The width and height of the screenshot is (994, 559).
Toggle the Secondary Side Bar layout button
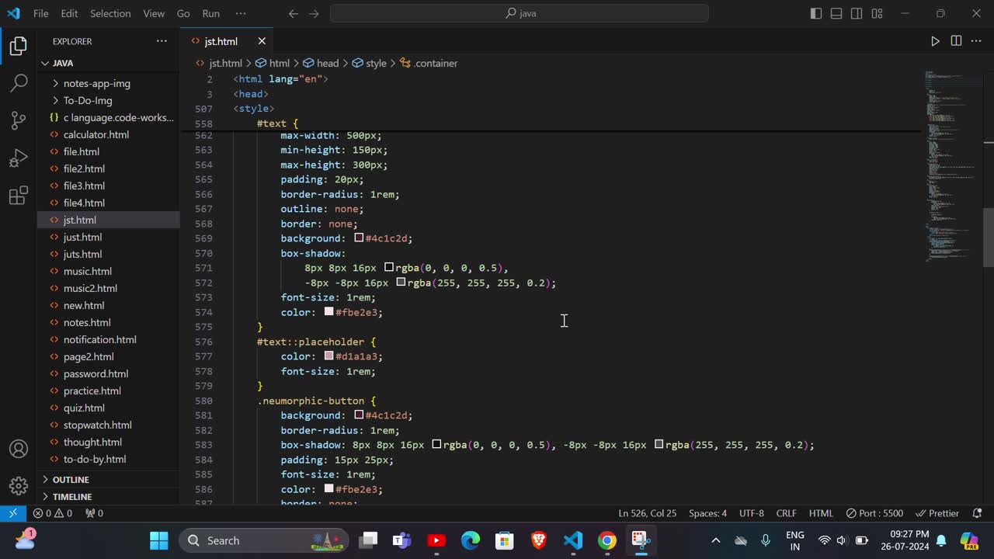pyautogui.click(x=857, y=13)
